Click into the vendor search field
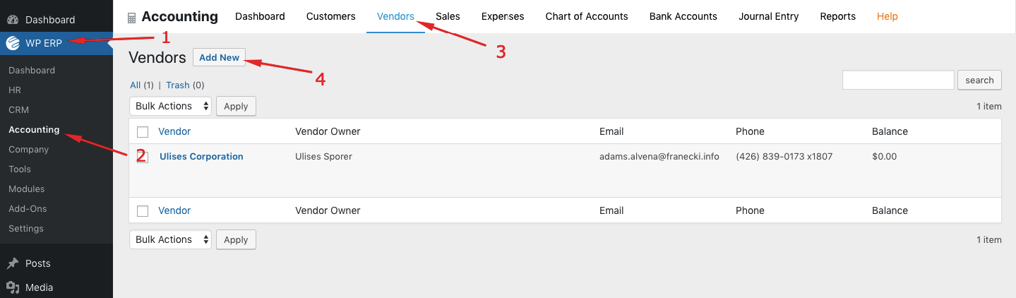The image size is (1016, 298). click(898, 80)
